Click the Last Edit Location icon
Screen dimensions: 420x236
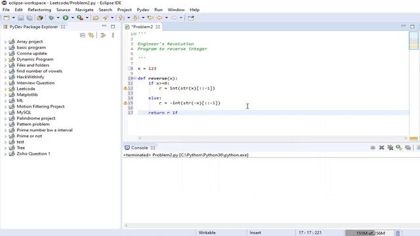(x=150, y=18)
